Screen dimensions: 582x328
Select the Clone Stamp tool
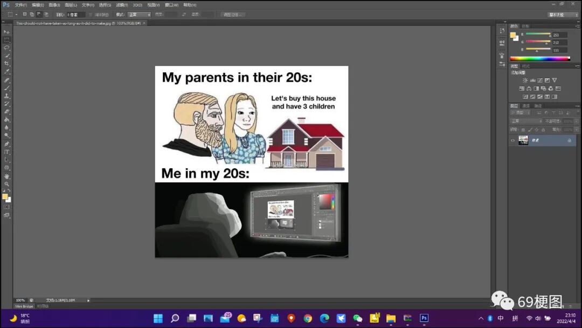pyautogui.click(x=6, y=96)
